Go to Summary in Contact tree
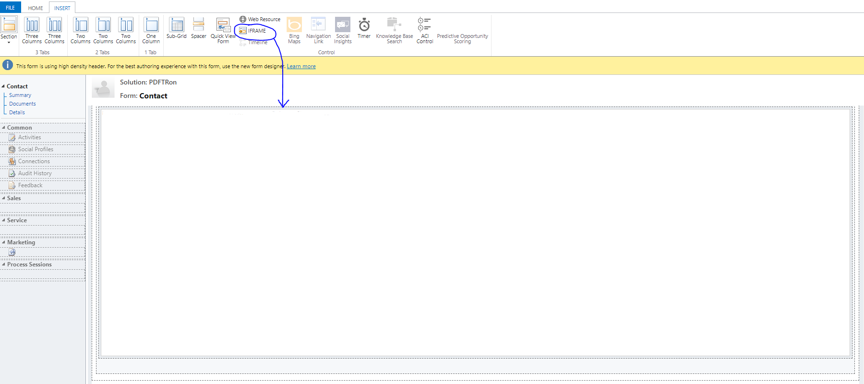The image size is (864, 384). point(20,95)
